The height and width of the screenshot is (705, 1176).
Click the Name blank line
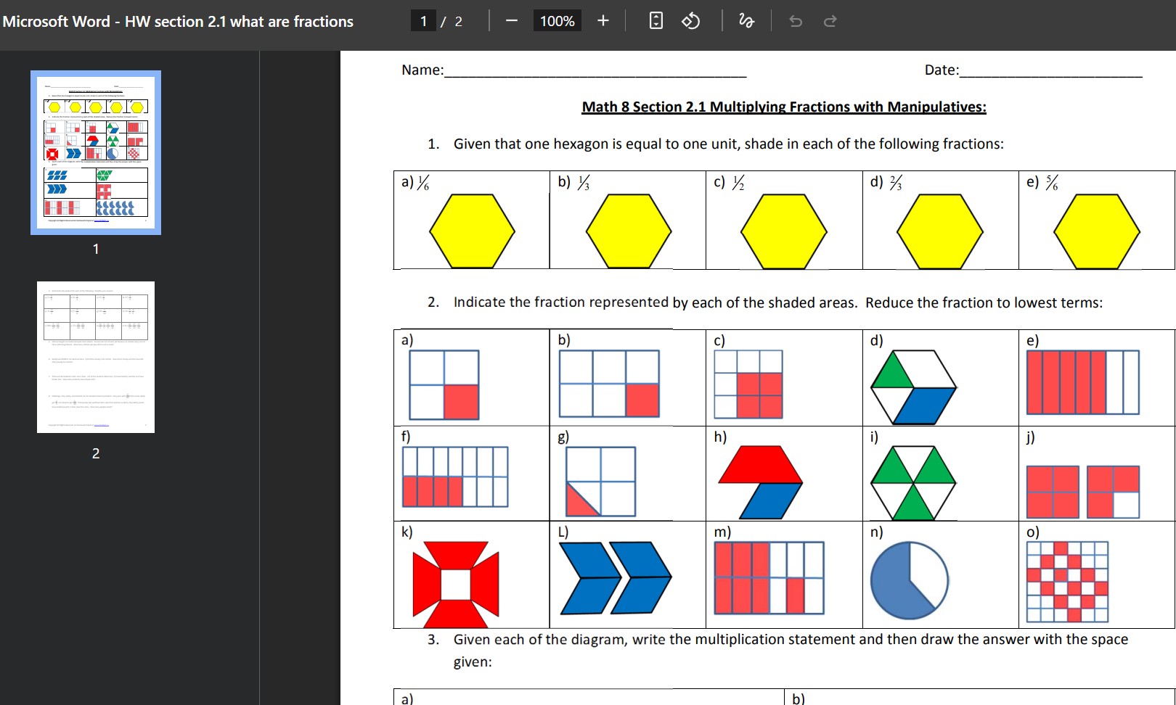click(x=595, y=70)
